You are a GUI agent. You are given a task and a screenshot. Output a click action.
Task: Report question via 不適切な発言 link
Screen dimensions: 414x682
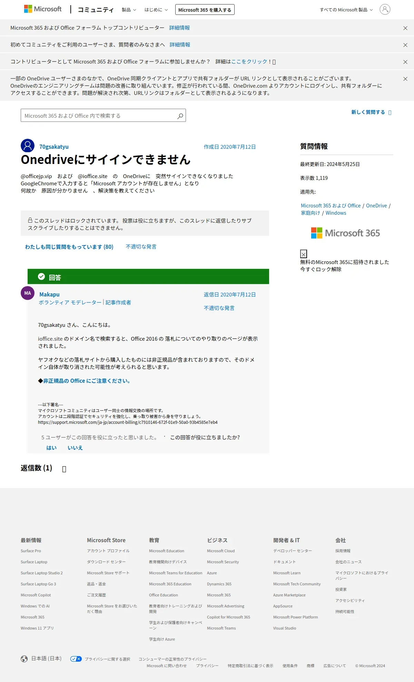pos(141,247)
